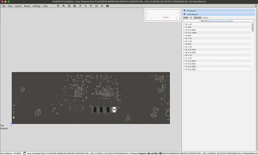Zoom out using the minus circle icon

coord(69,6)
